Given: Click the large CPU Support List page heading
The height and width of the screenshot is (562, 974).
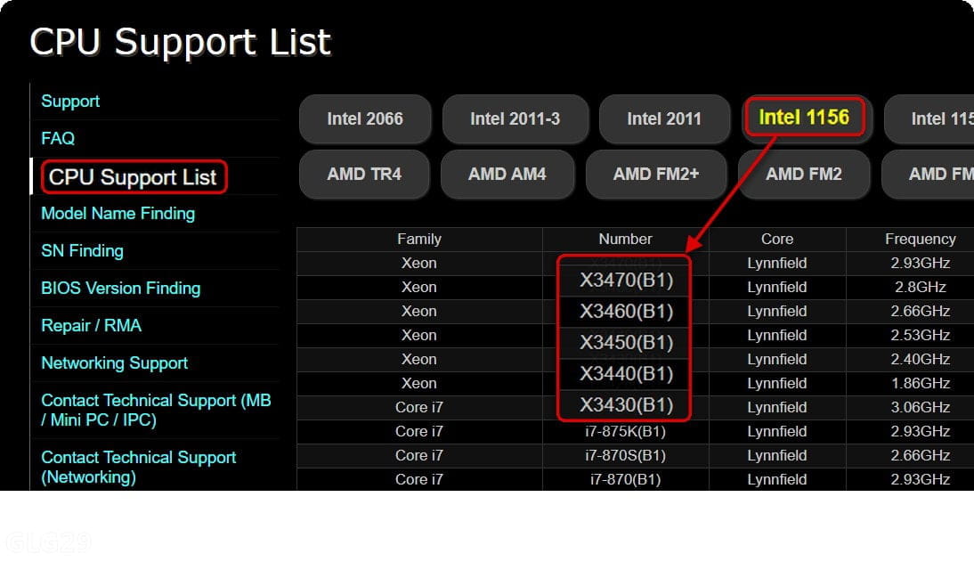Looking at the screenshot, I should pyautogui.click(x=180, y=42).
